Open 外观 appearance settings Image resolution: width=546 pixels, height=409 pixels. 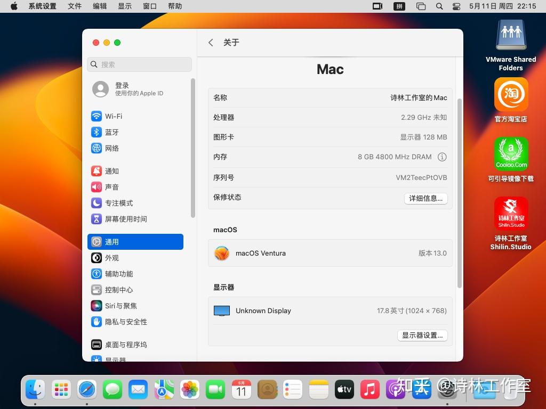tap(112, 258)
